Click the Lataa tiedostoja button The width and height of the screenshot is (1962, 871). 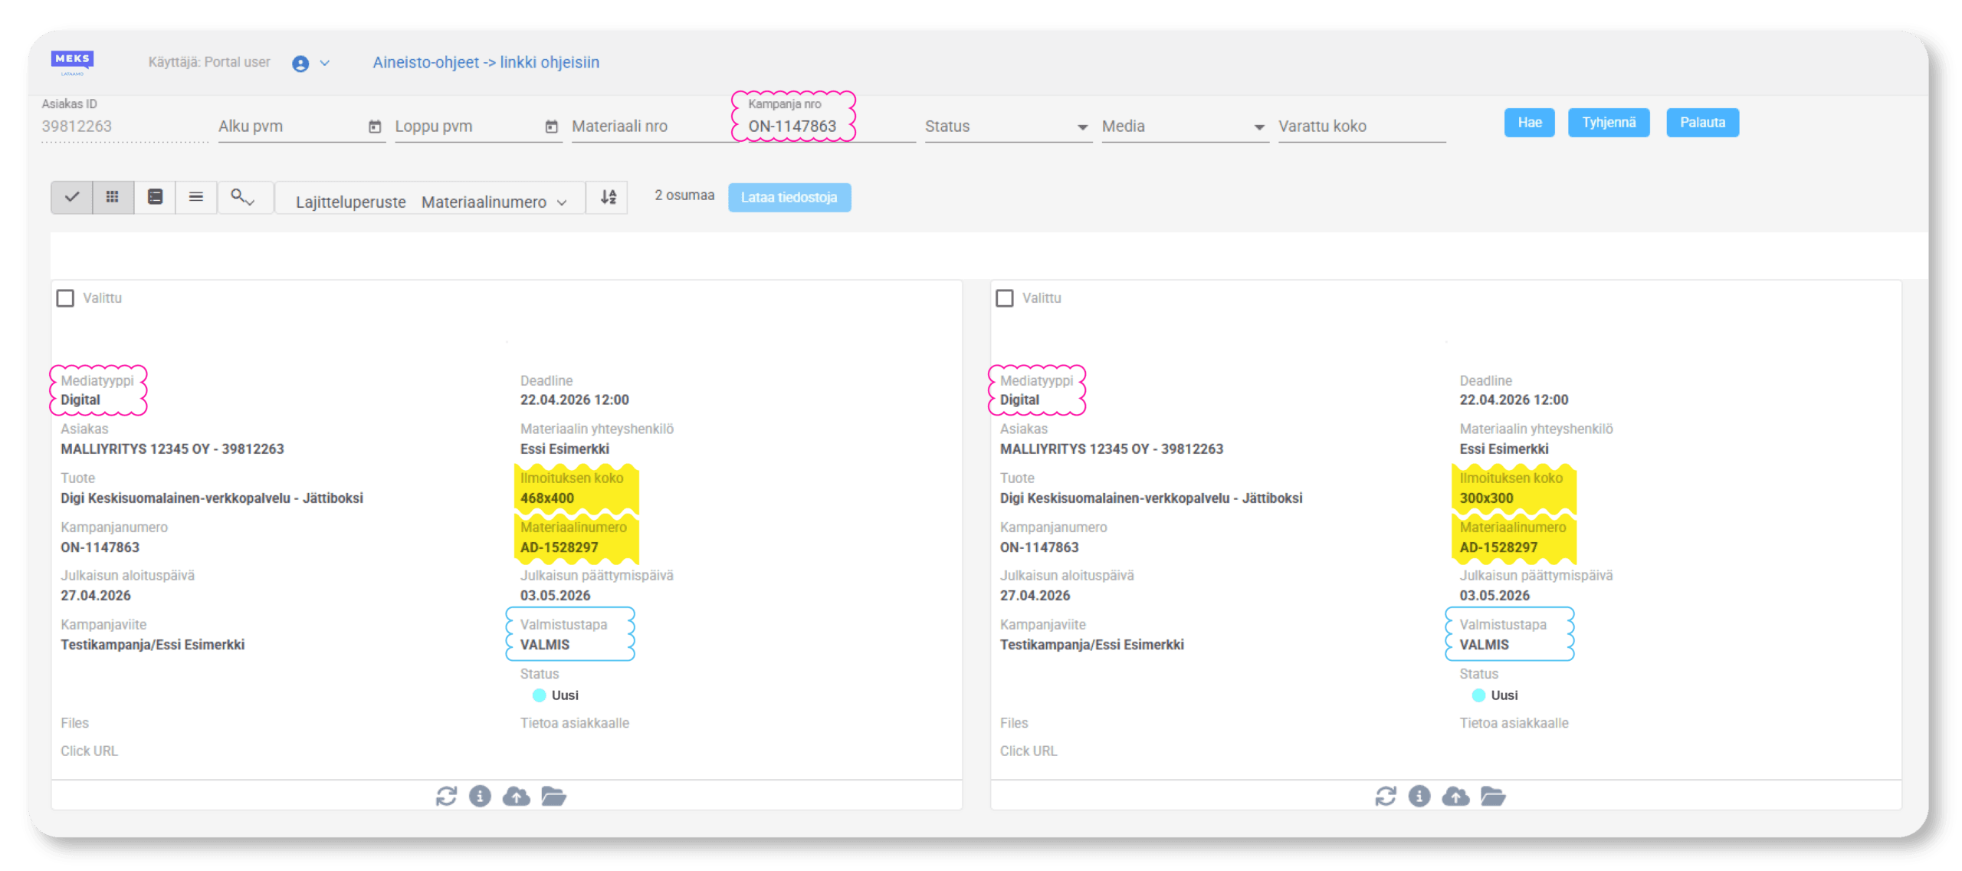tap(789, 197)
